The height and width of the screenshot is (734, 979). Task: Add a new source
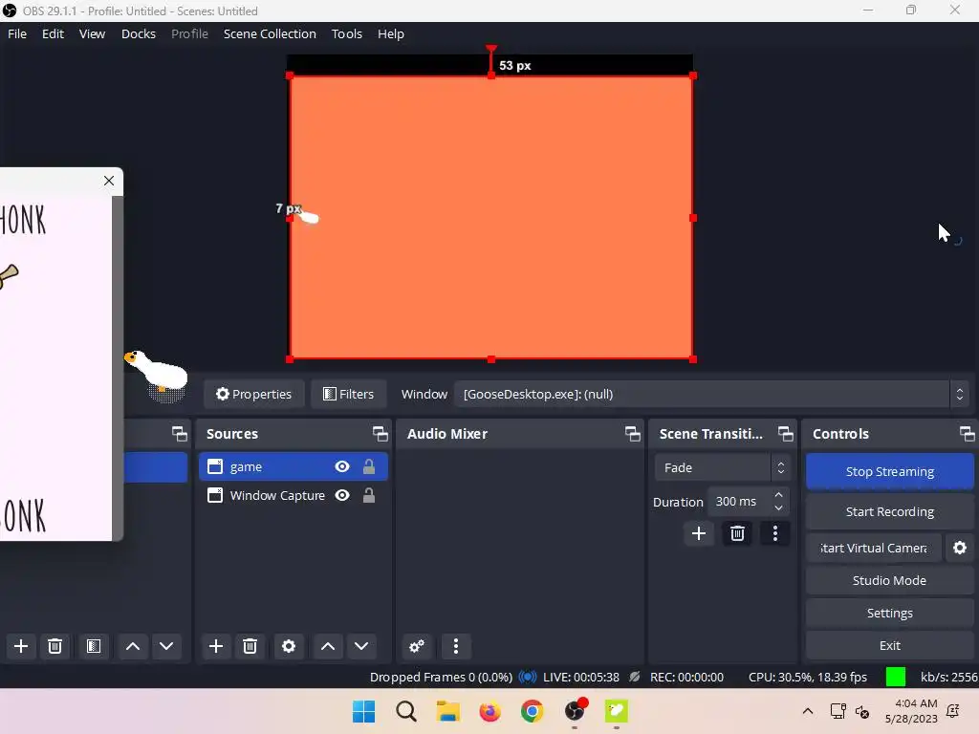pos(216,646)
